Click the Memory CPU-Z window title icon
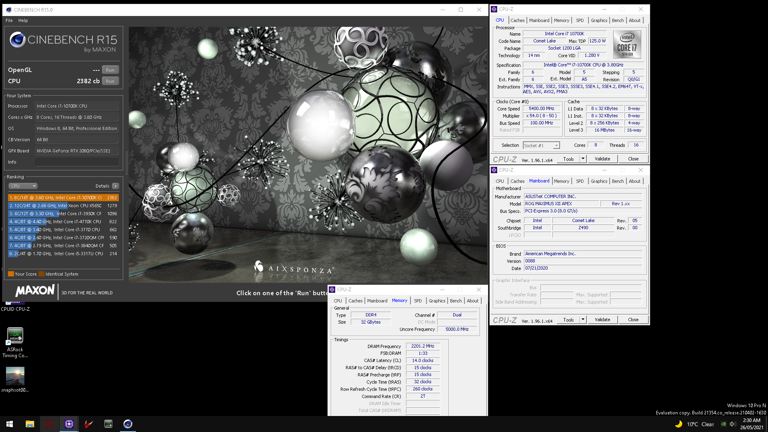This screenshot has height=432, width=768. point(332,290)
